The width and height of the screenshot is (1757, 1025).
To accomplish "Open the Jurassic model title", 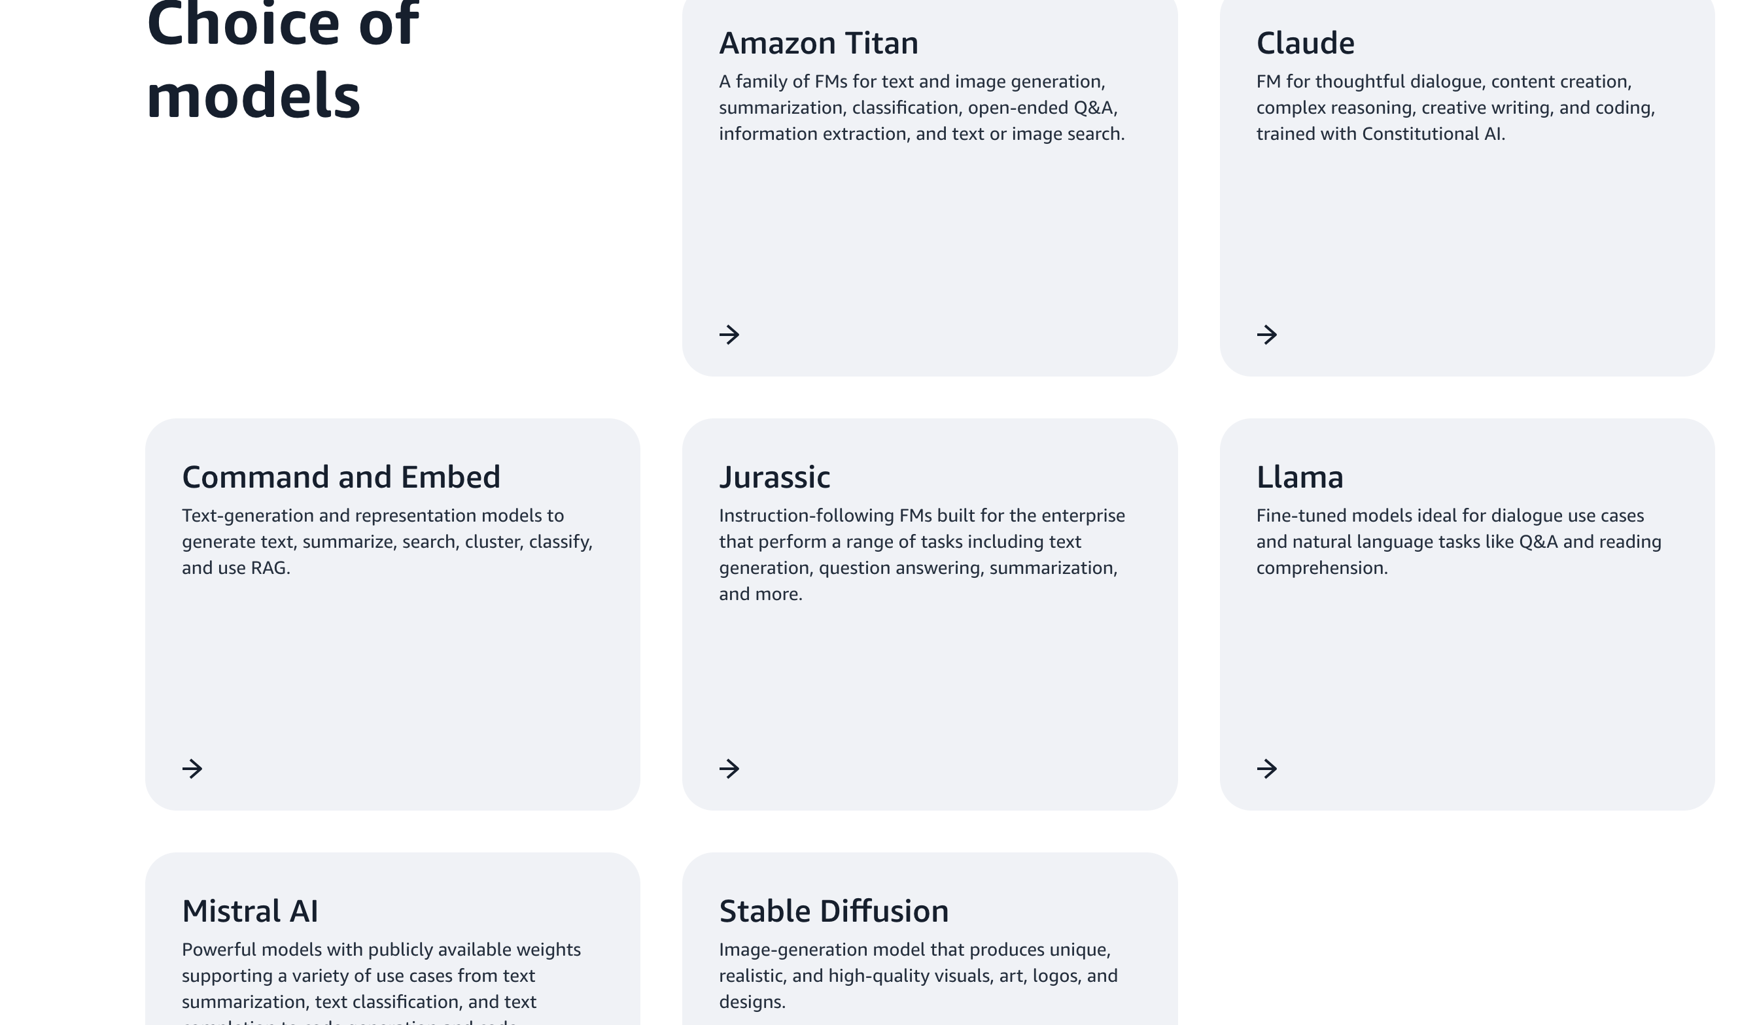I will coord(774,477).
